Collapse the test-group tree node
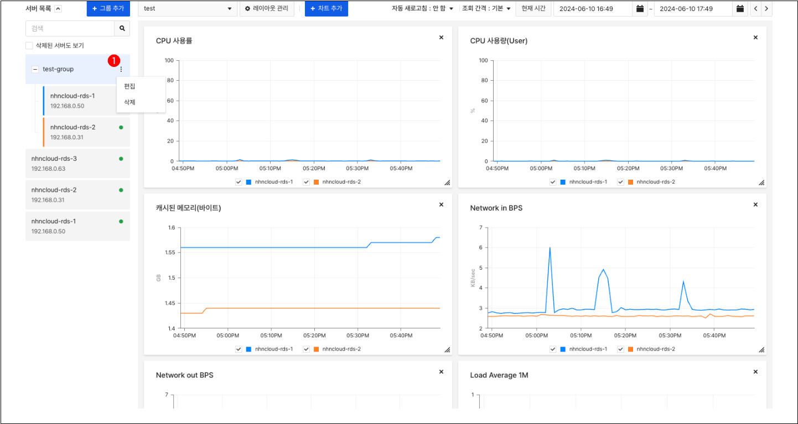 click(35, 70)
